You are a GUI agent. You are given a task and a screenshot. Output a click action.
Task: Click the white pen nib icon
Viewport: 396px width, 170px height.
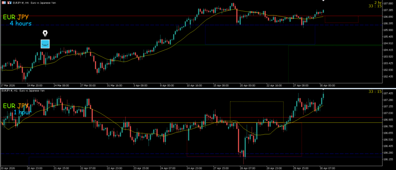(46, 33)
